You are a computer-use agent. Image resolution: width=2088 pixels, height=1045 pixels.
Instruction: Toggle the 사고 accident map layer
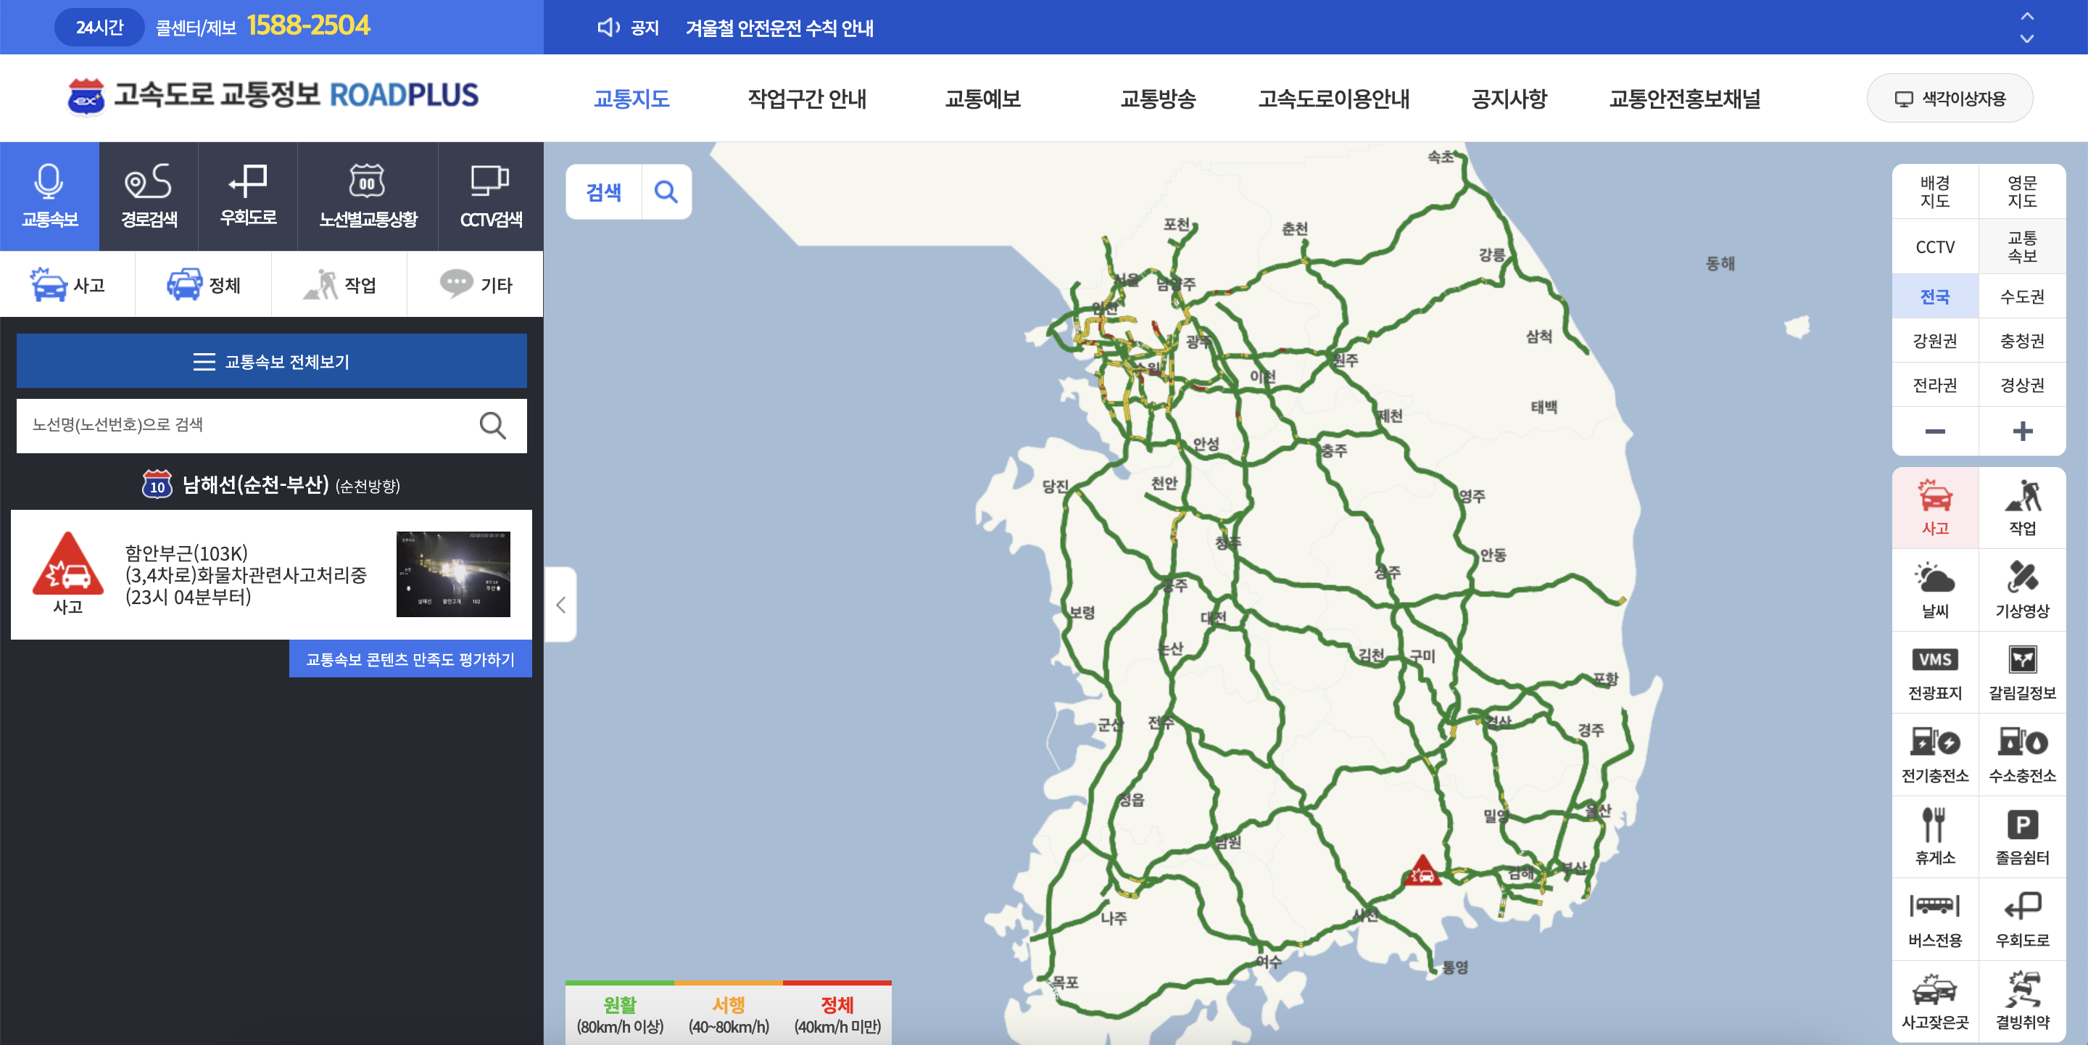(x=1934, y=508)
